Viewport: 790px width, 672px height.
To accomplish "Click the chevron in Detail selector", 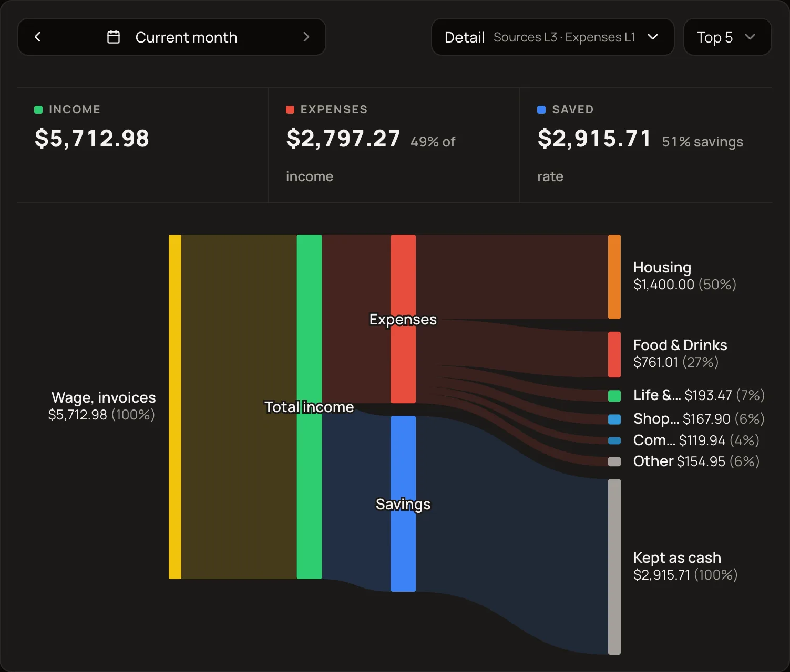I will (x=653, y=37).
